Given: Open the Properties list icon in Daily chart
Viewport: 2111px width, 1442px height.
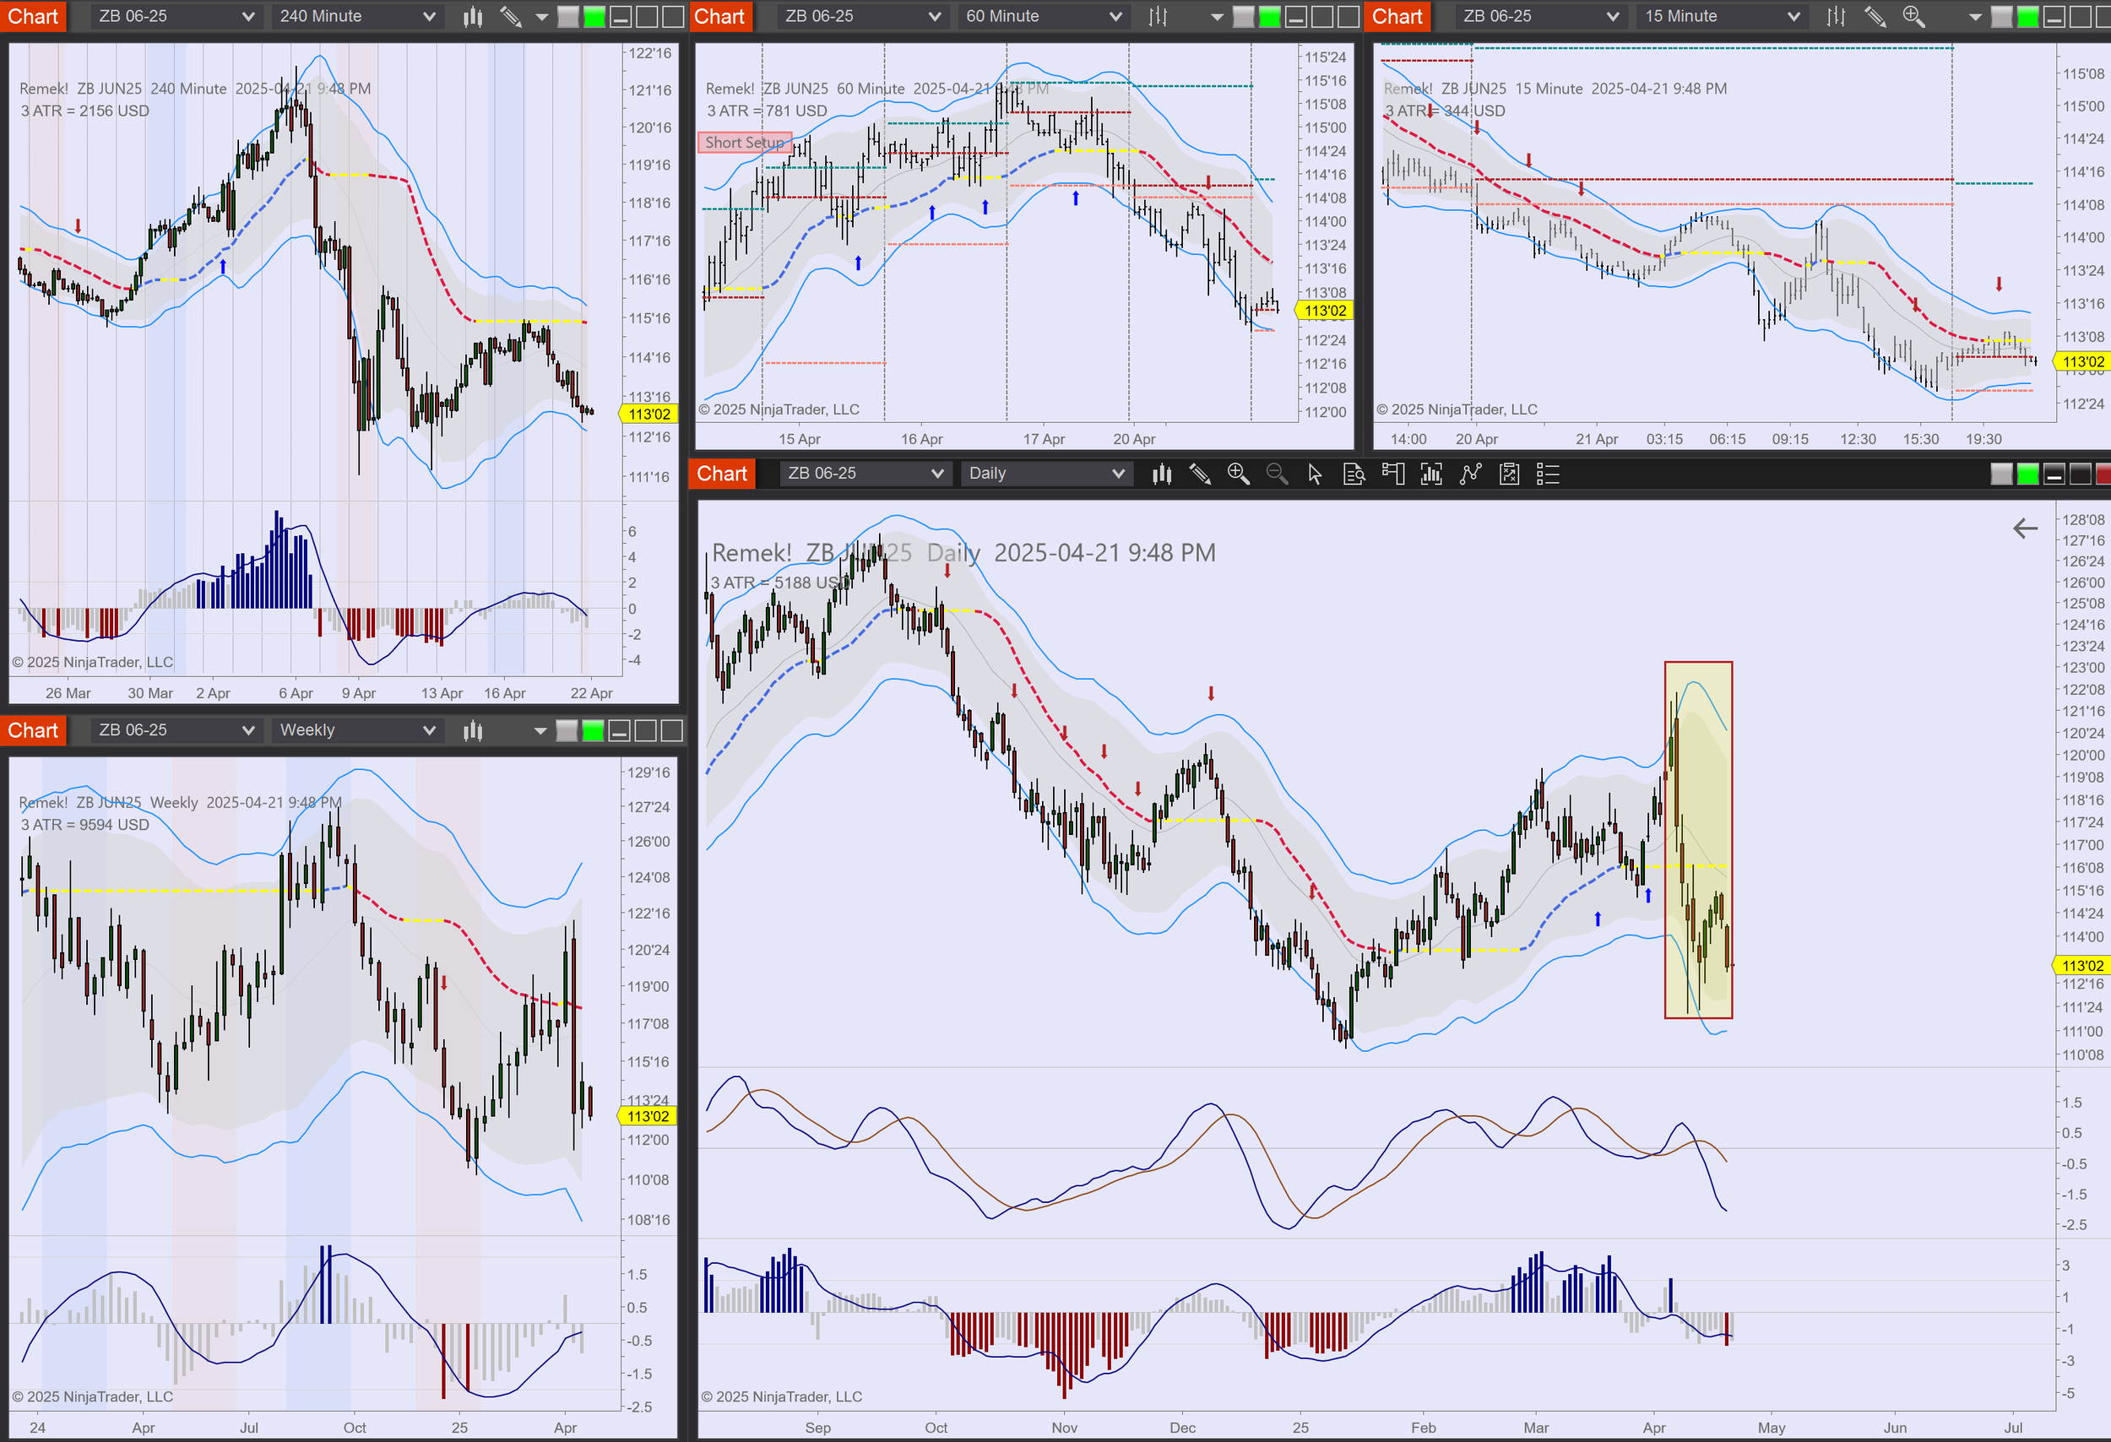Looking at the screenshot, I should tap(1548, 473).
